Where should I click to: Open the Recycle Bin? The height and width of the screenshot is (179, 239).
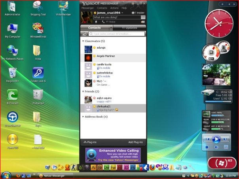coord(13,75)
